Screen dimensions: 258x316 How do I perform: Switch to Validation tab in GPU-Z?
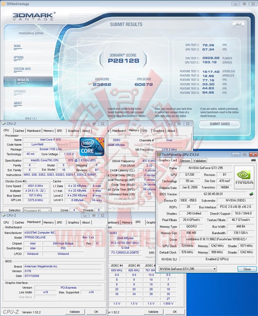point(200,161)
